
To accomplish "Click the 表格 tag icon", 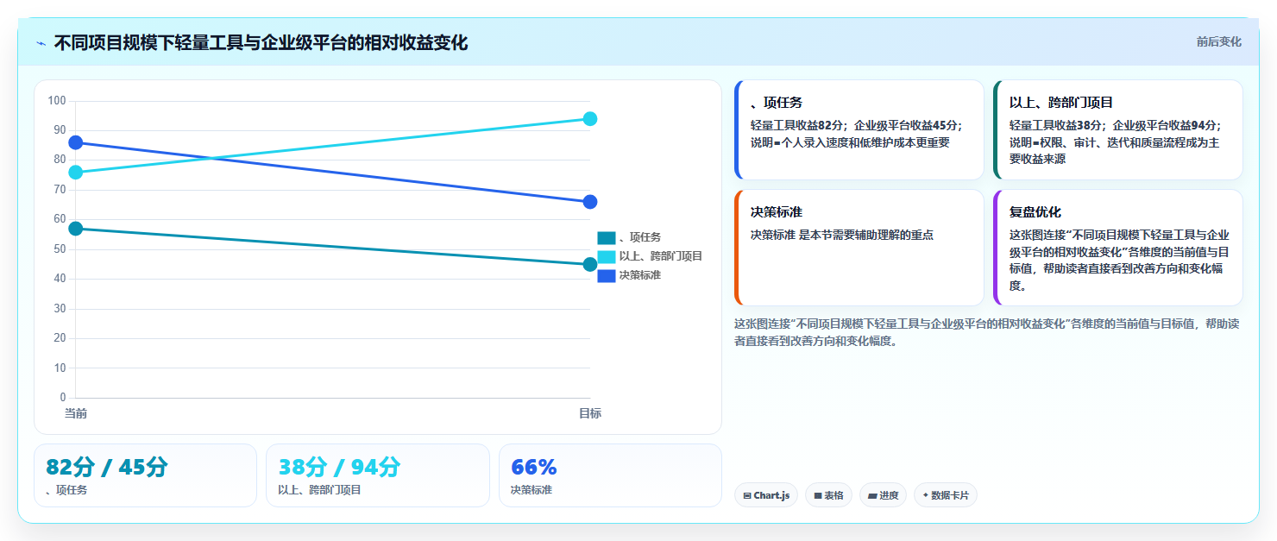I will point(817,496).
